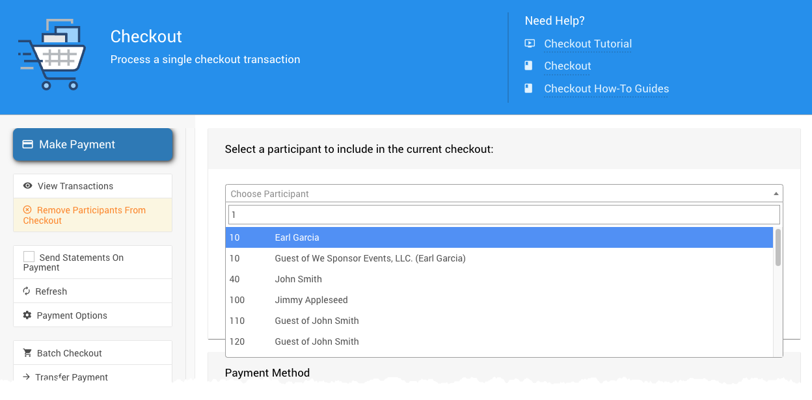Collapse the Choose Participant dropdown arrow

tap(776, 194)
